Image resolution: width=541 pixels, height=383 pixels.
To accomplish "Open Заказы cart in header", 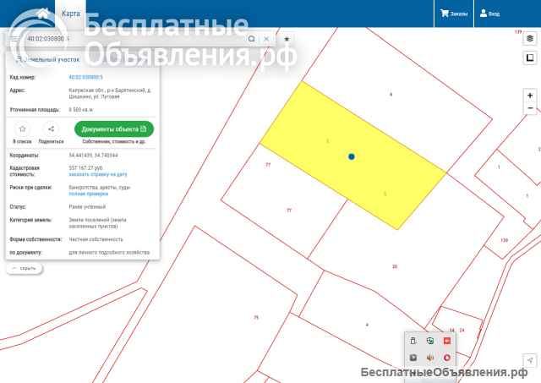I will point(454,14).
